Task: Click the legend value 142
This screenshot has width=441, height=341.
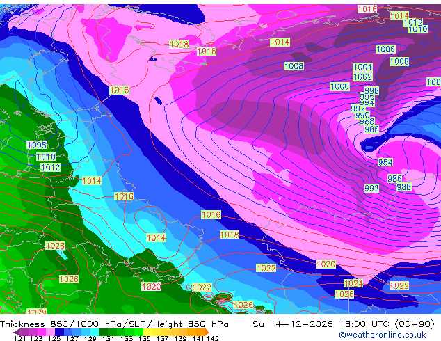Action: click(x=213, y=338)
